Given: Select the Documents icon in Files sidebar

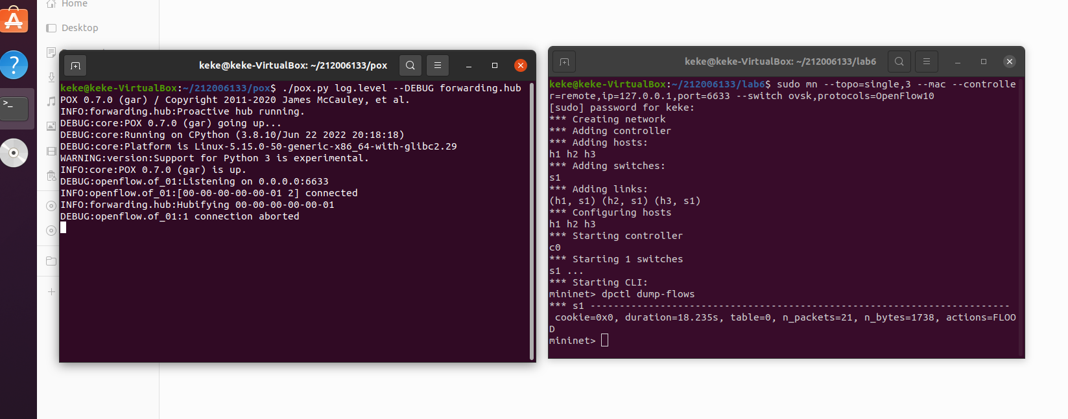Looking at the screenshot, I should 51,52.
